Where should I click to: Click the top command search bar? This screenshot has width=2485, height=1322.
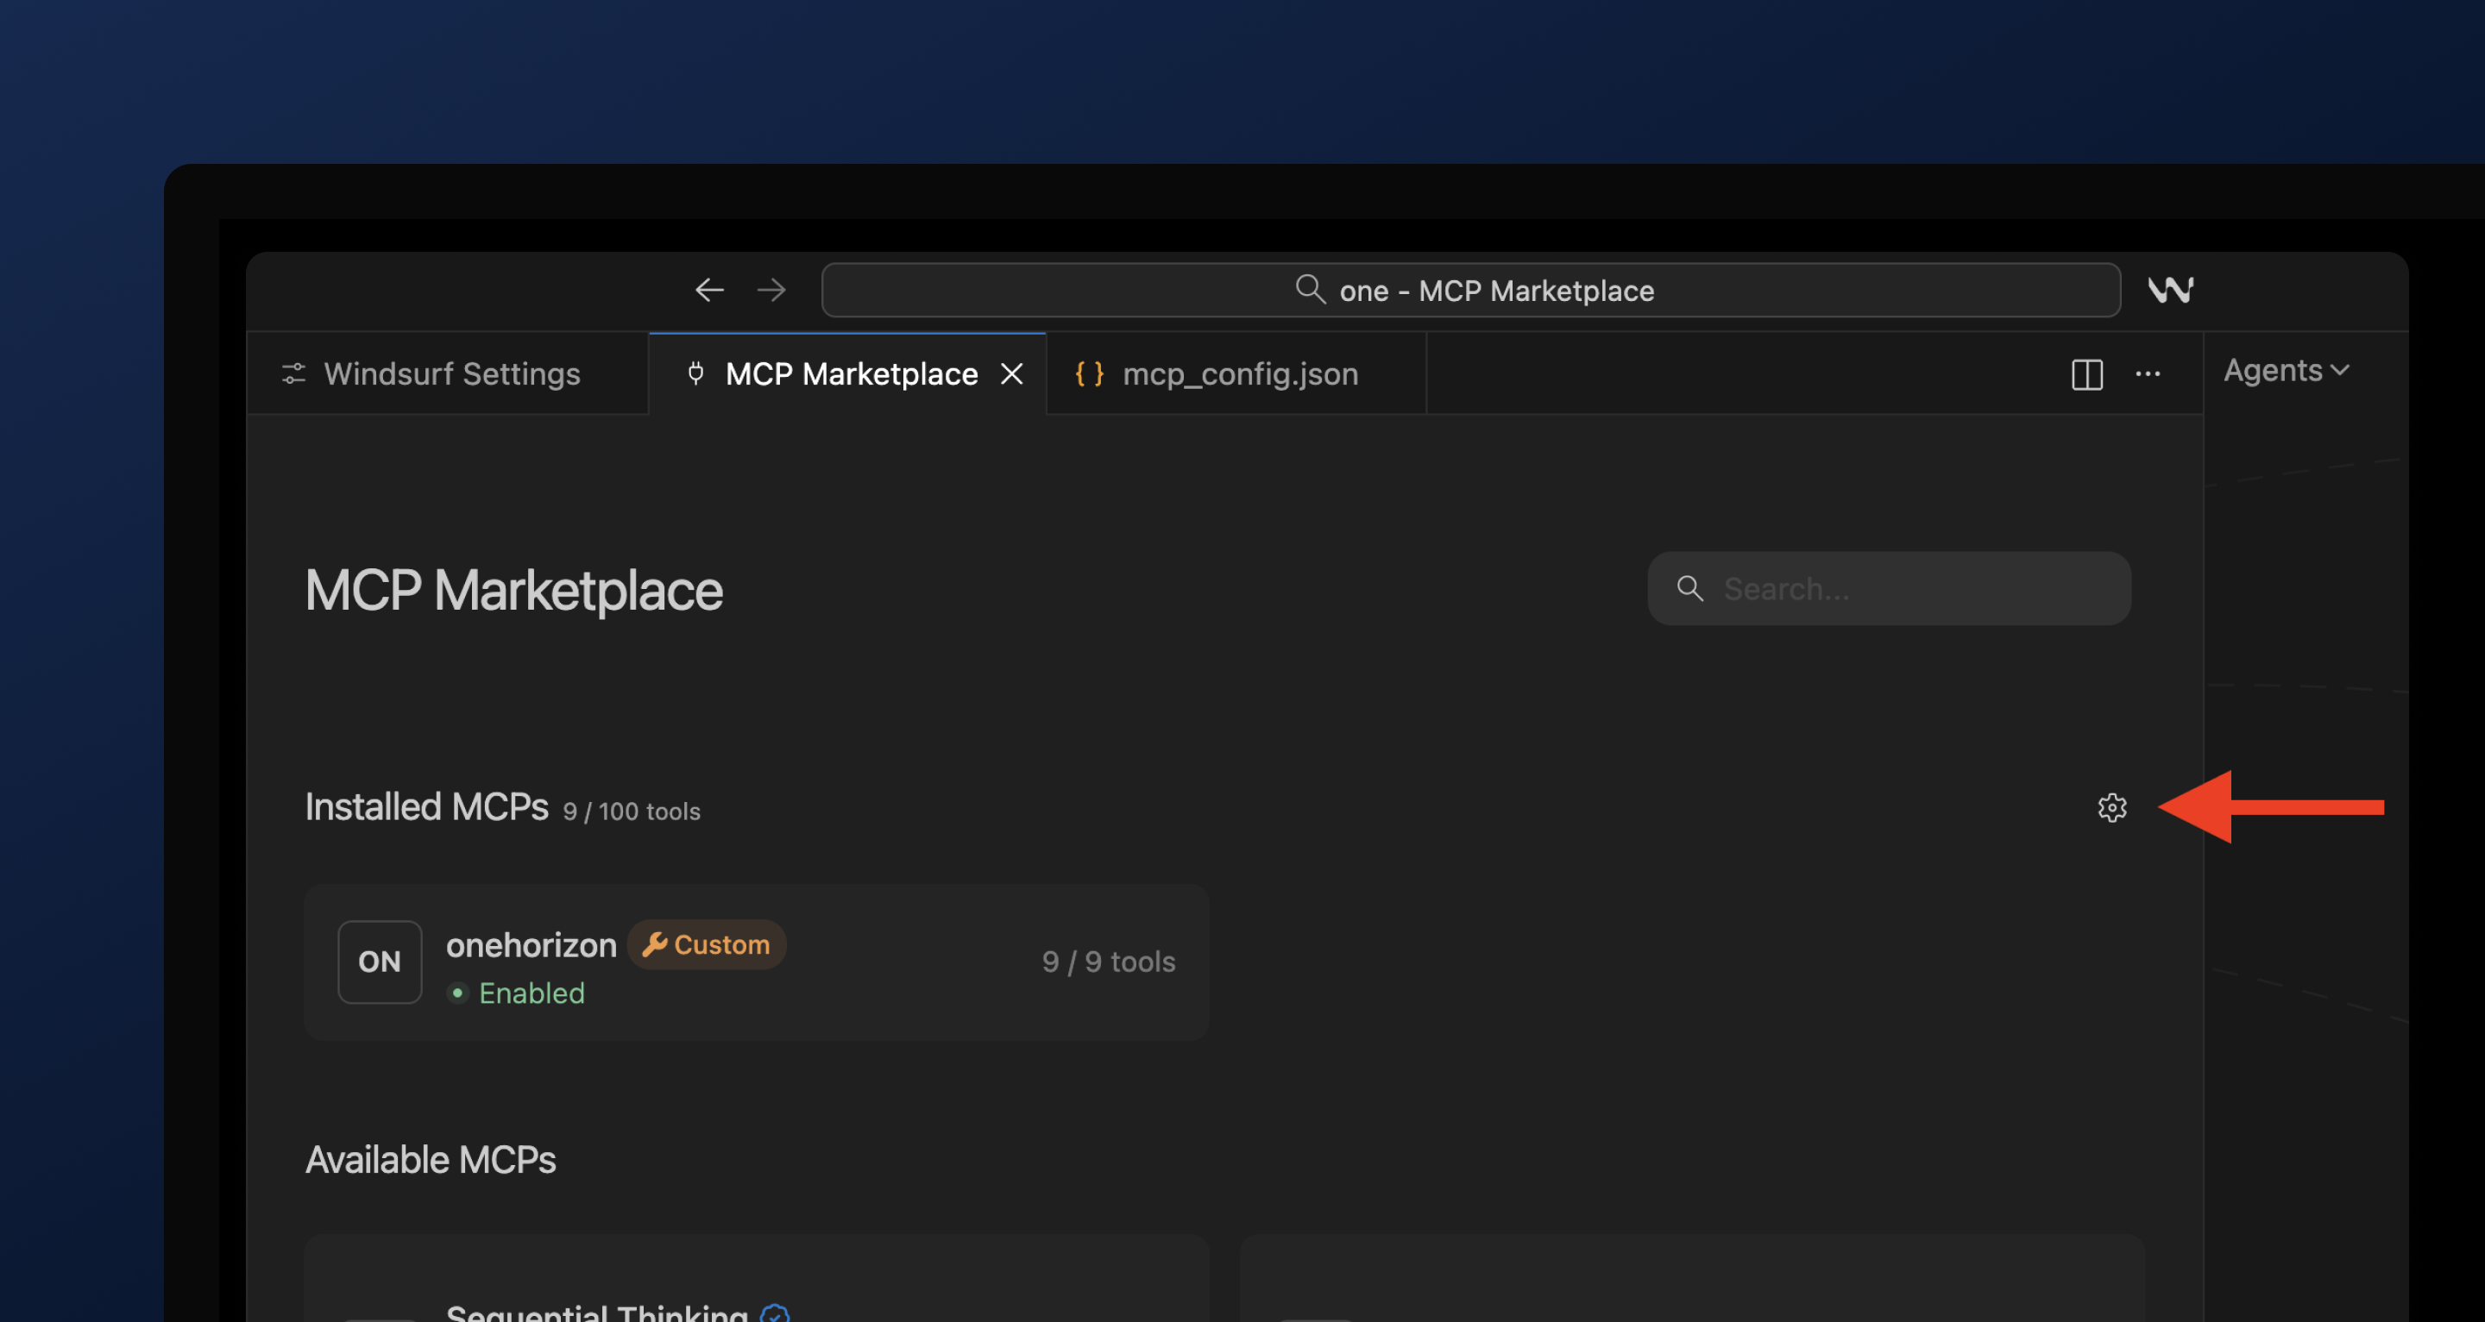click(x=1470, y=291)
